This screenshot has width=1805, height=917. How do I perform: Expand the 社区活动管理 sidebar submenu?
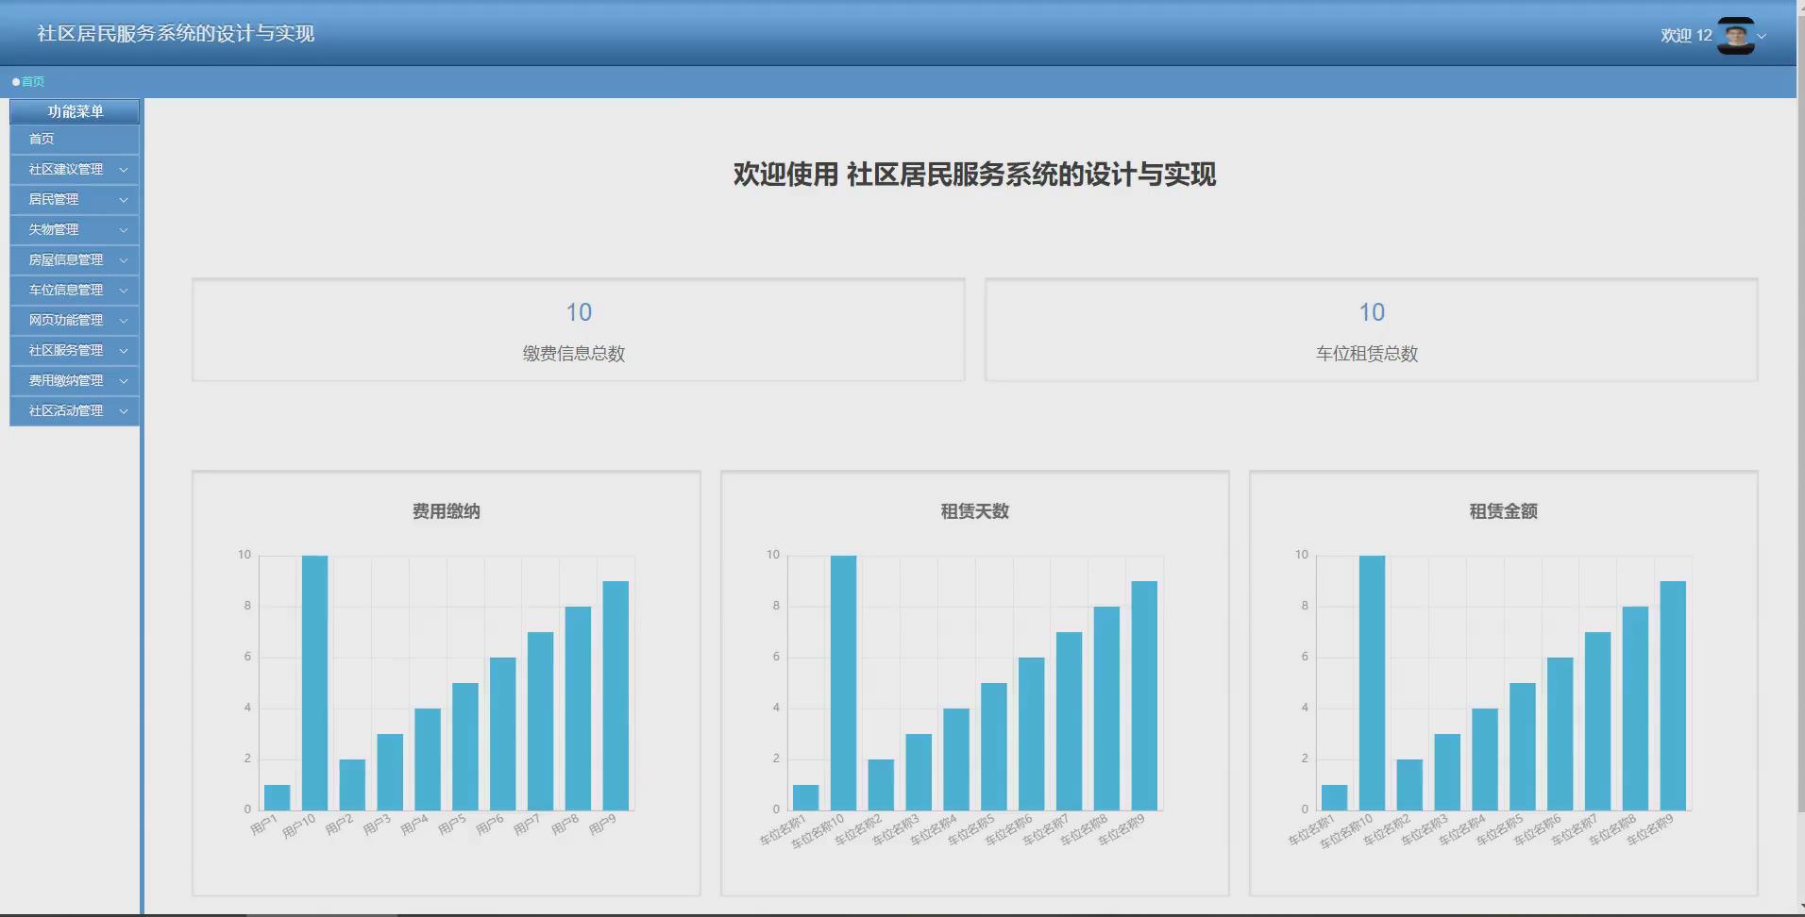(74, 410)
